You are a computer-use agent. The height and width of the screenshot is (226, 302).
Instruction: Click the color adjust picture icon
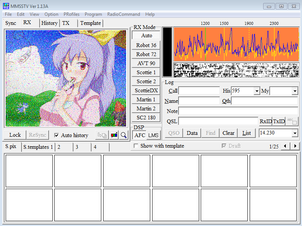(x=114, y=135)
